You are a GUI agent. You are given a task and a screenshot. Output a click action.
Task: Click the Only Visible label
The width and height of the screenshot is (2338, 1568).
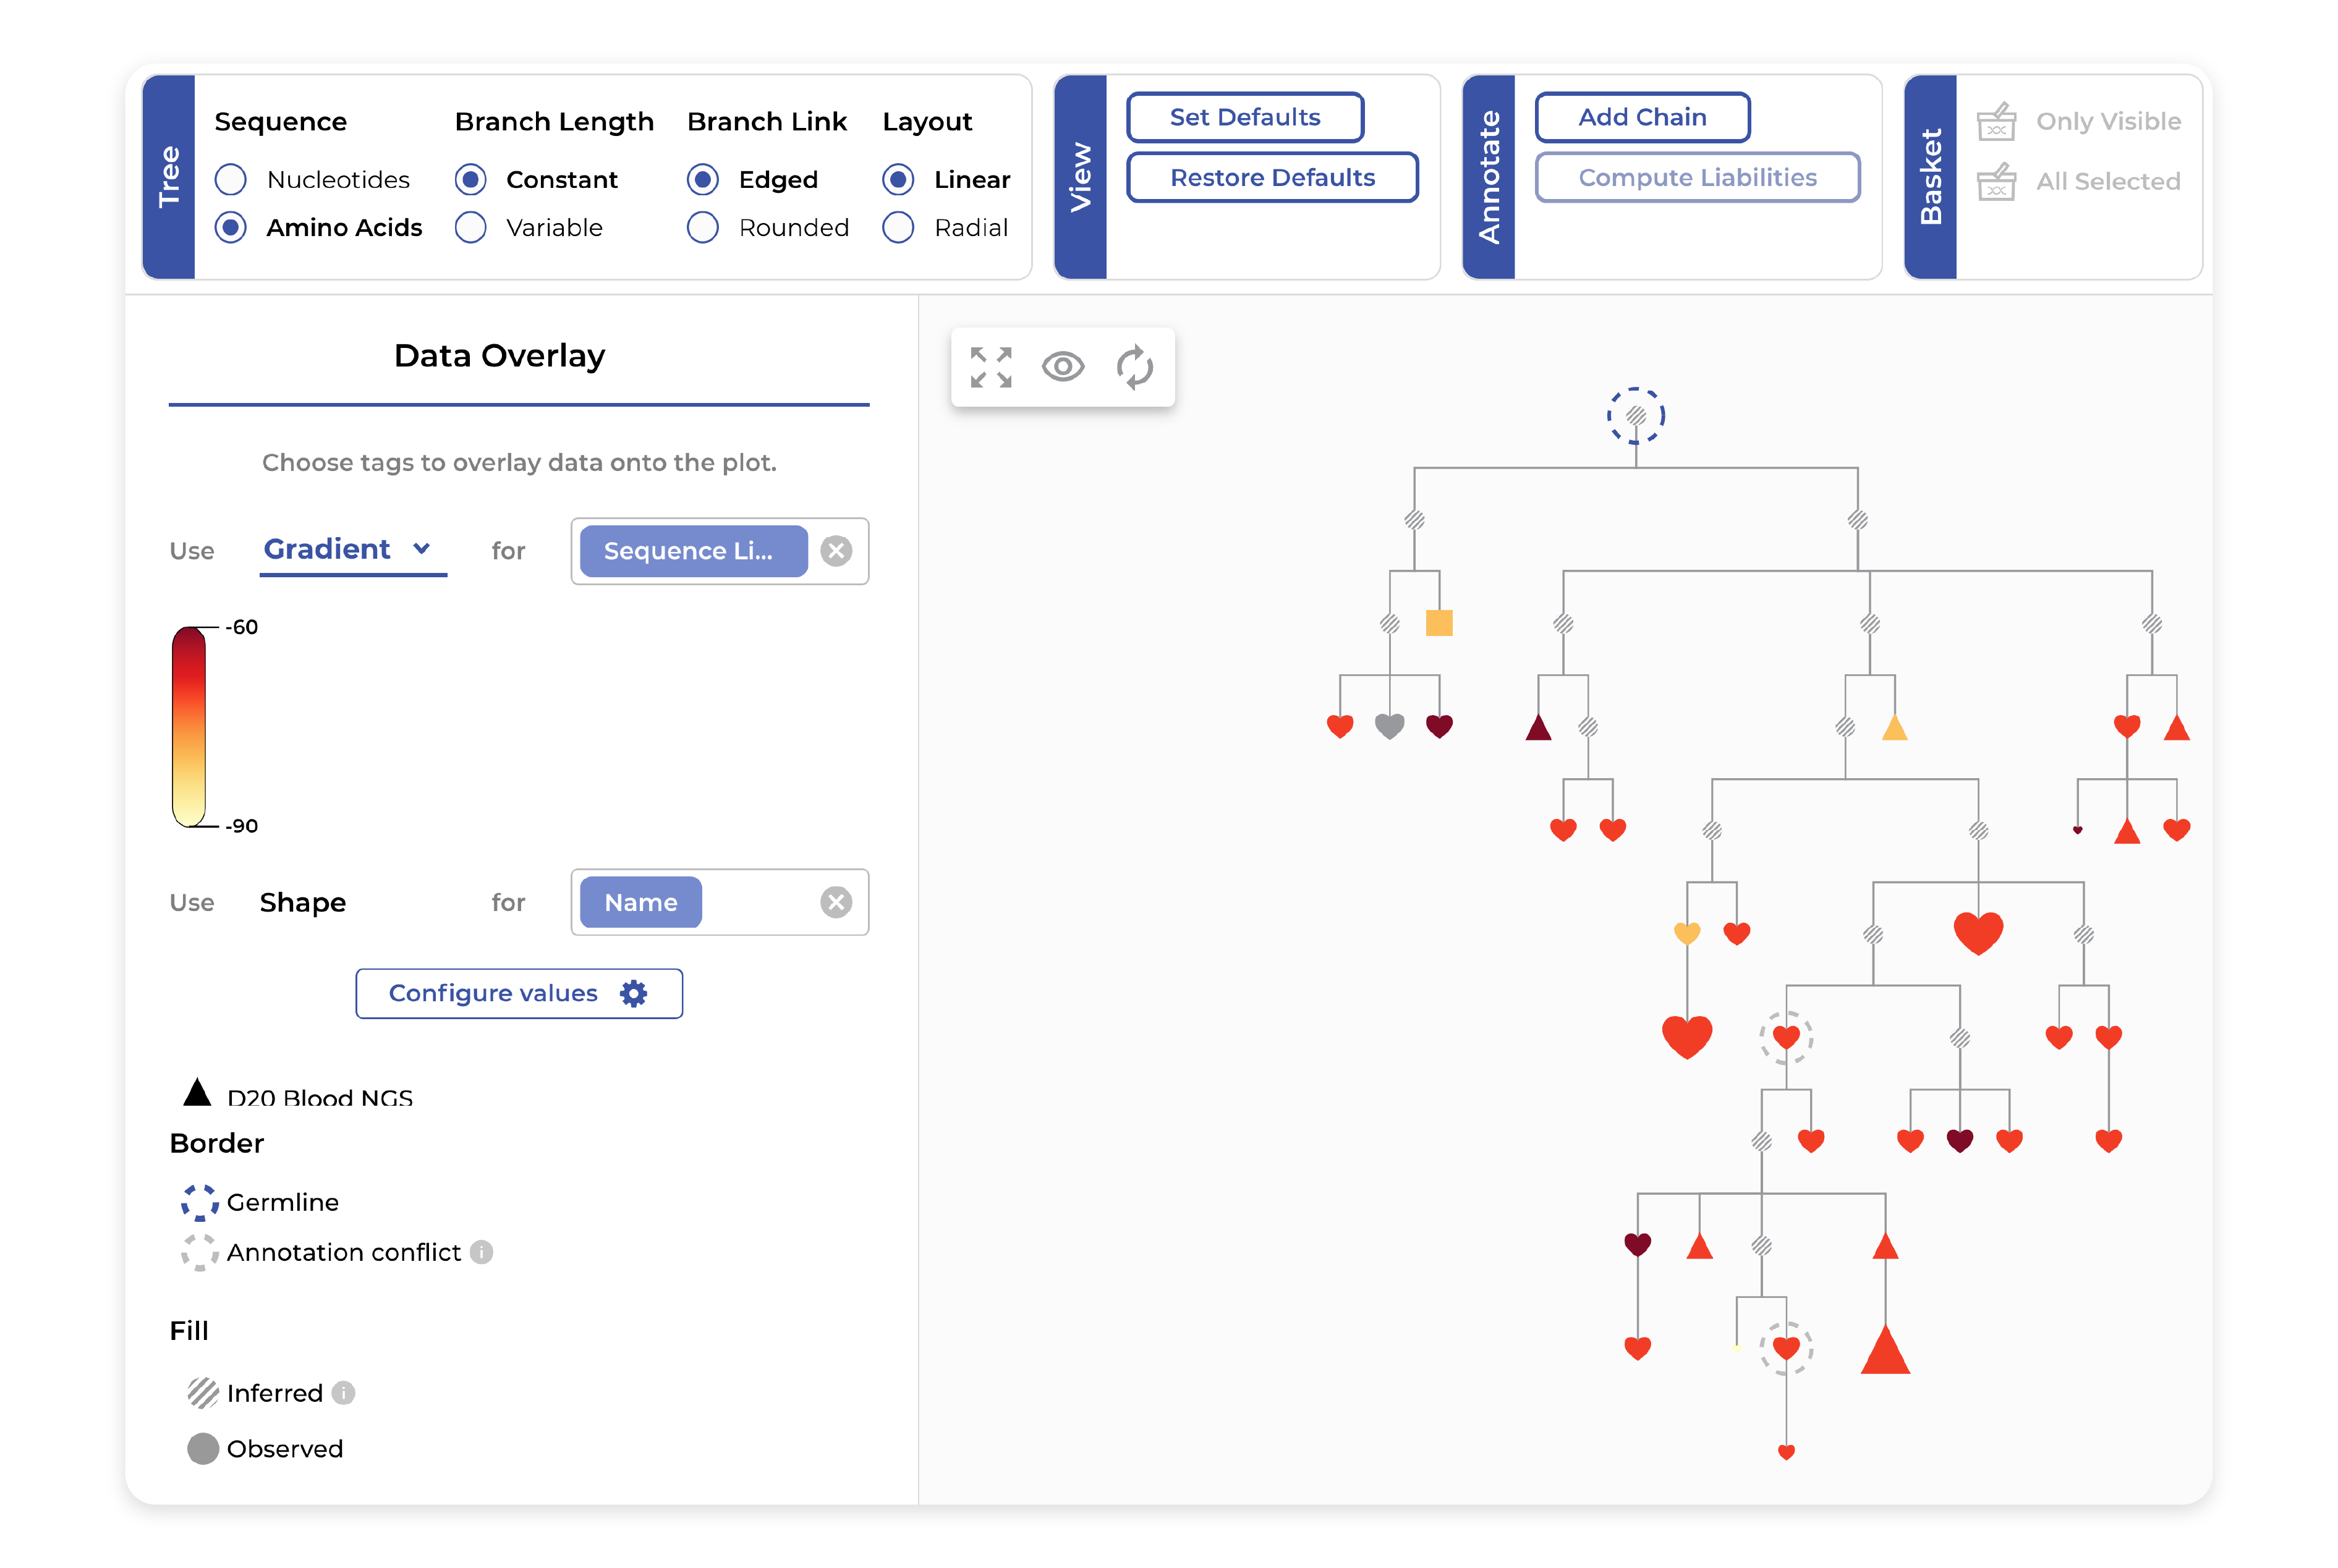pyautogui.click(x=2108, y=121)
